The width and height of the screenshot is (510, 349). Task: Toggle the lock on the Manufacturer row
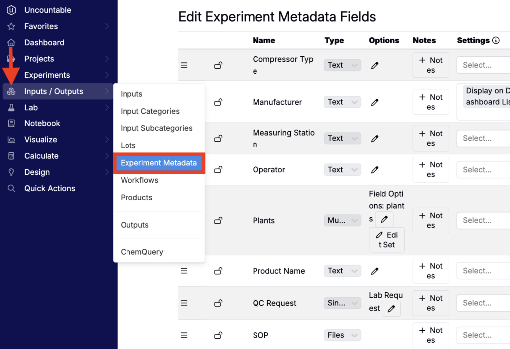point(218,102)
